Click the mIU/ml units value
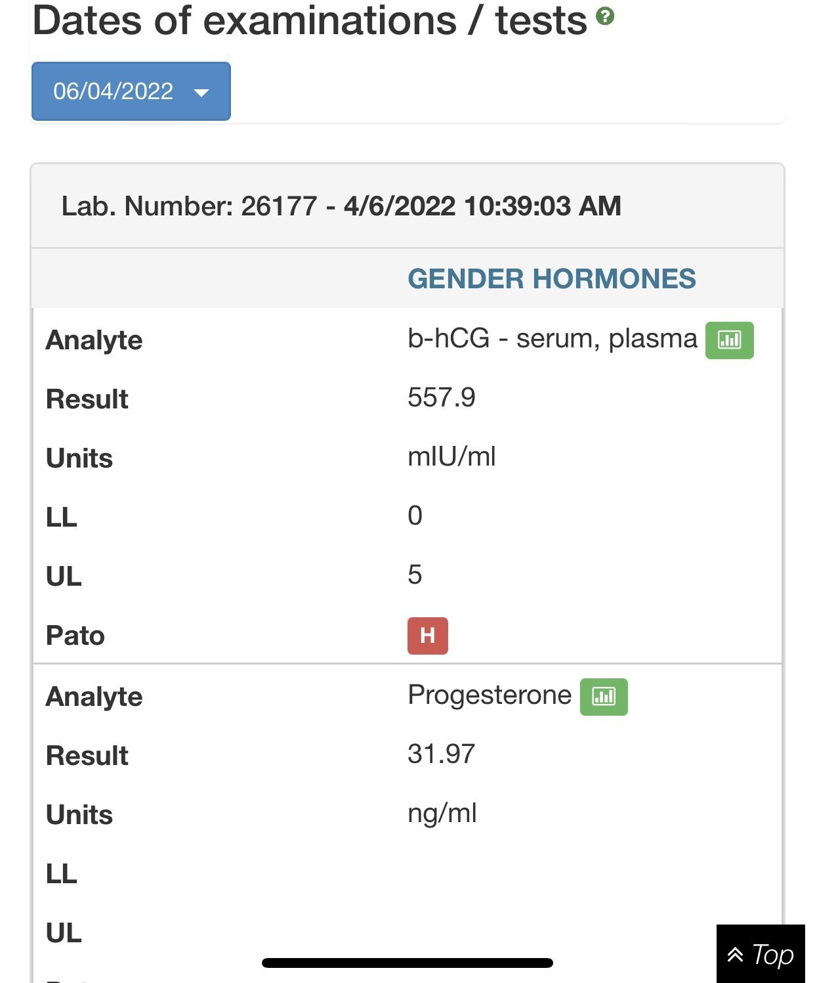This screenshot has width=815, height=983. 451,457
